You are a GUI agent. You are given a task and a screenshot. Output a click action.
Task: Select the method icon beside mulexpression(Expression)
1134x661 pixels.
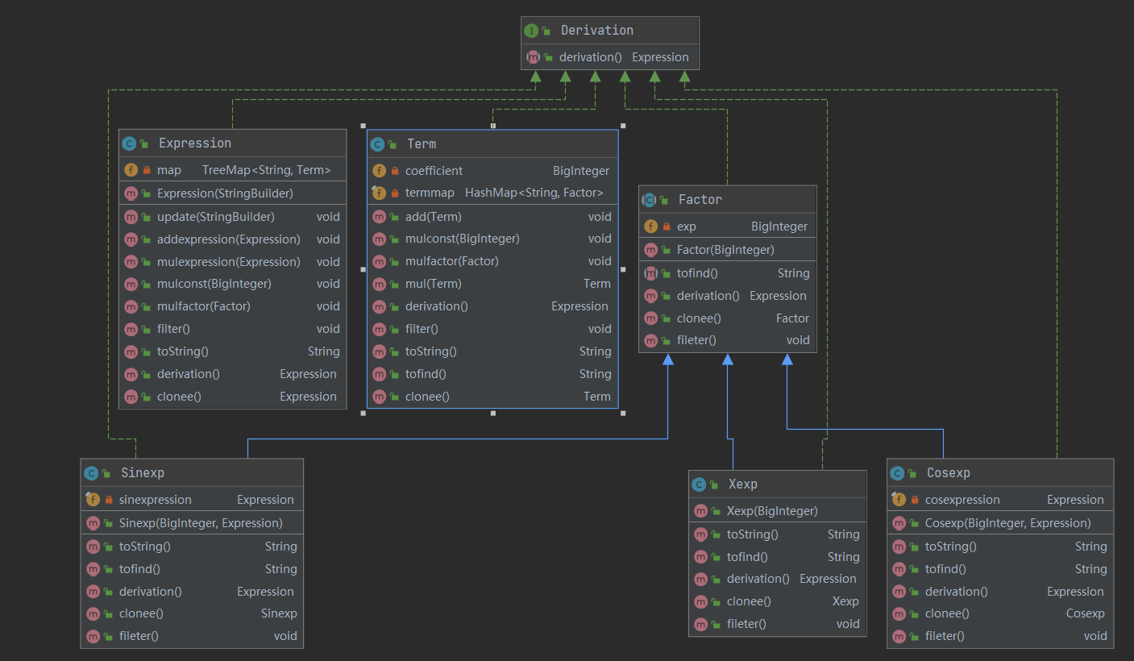pyautogui.click(x=131, y=262)
